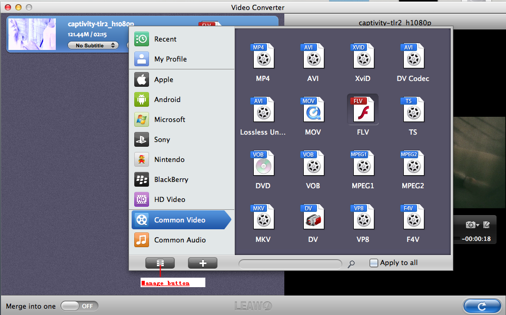Select the VOB format icon
506x315 pixels.
313,164
